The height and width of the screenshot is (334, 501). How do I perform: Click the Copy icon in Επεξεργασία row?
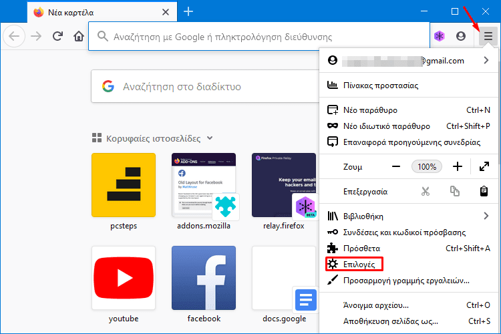[455, 191]
